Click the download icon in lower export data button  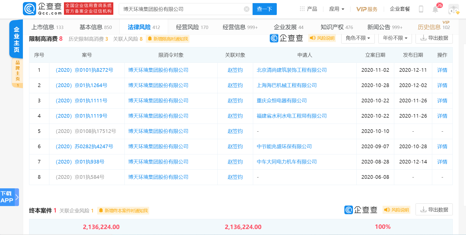[x=423, y=210]
